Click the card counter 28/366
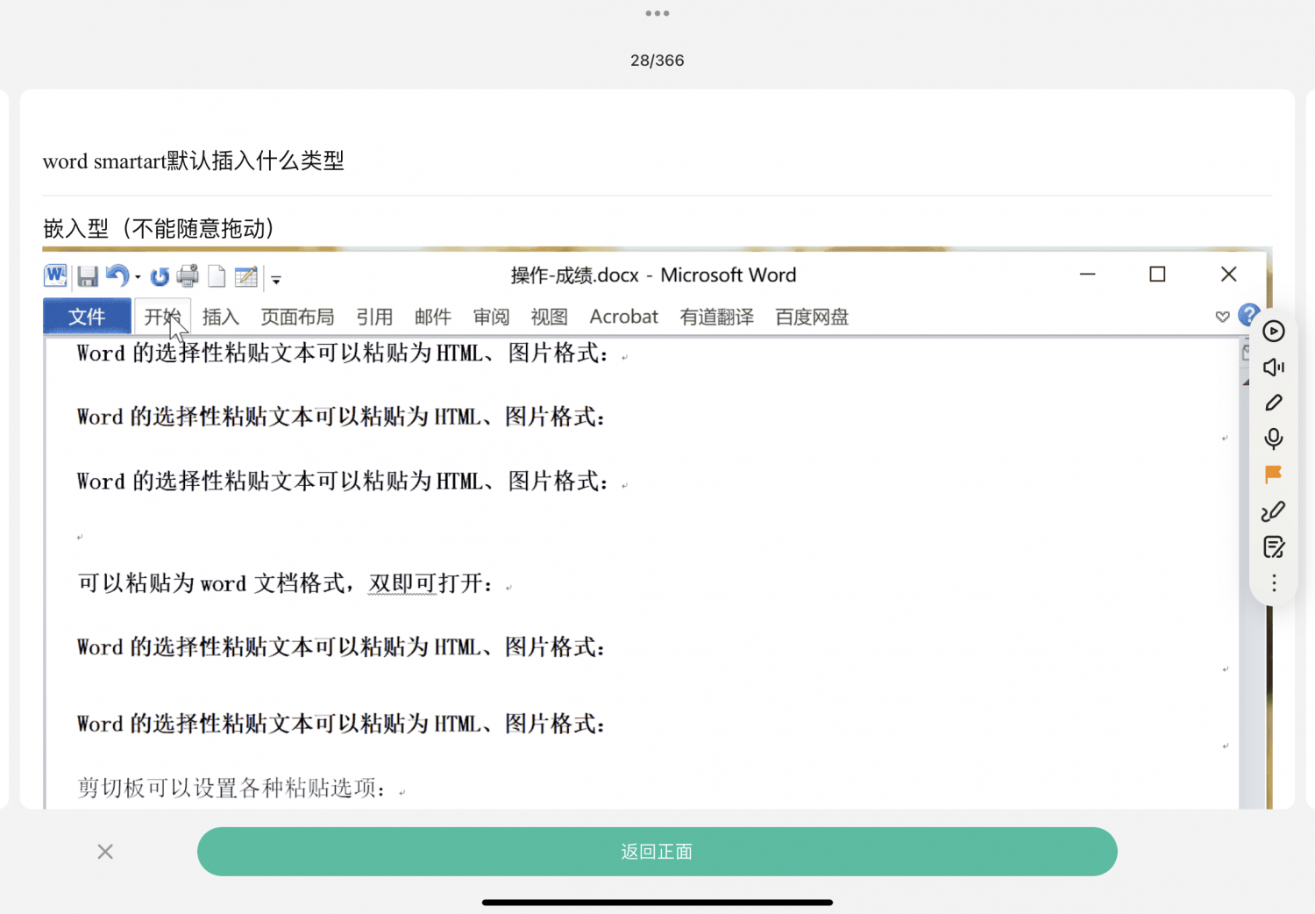The height and width of the screenshot is (914, 1315). pos(657,61)
